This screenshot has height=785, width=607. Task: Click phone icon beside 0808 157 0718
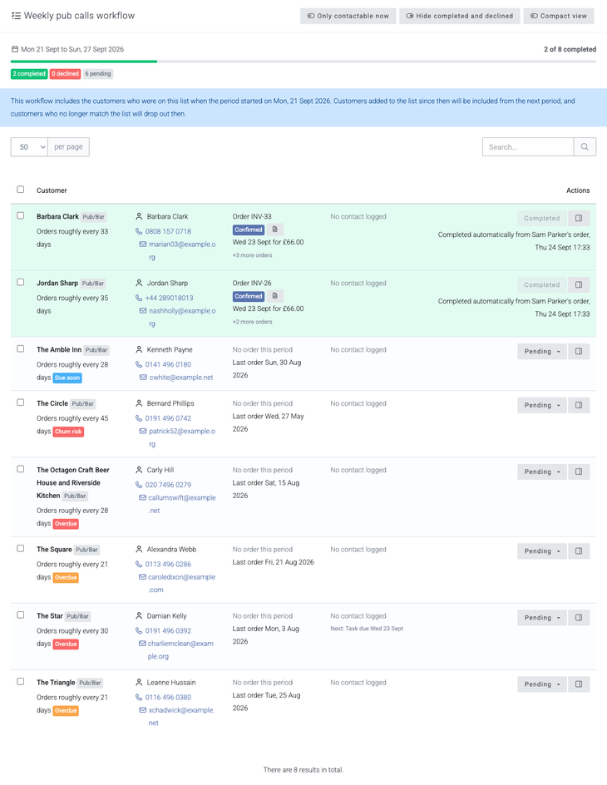139,231
